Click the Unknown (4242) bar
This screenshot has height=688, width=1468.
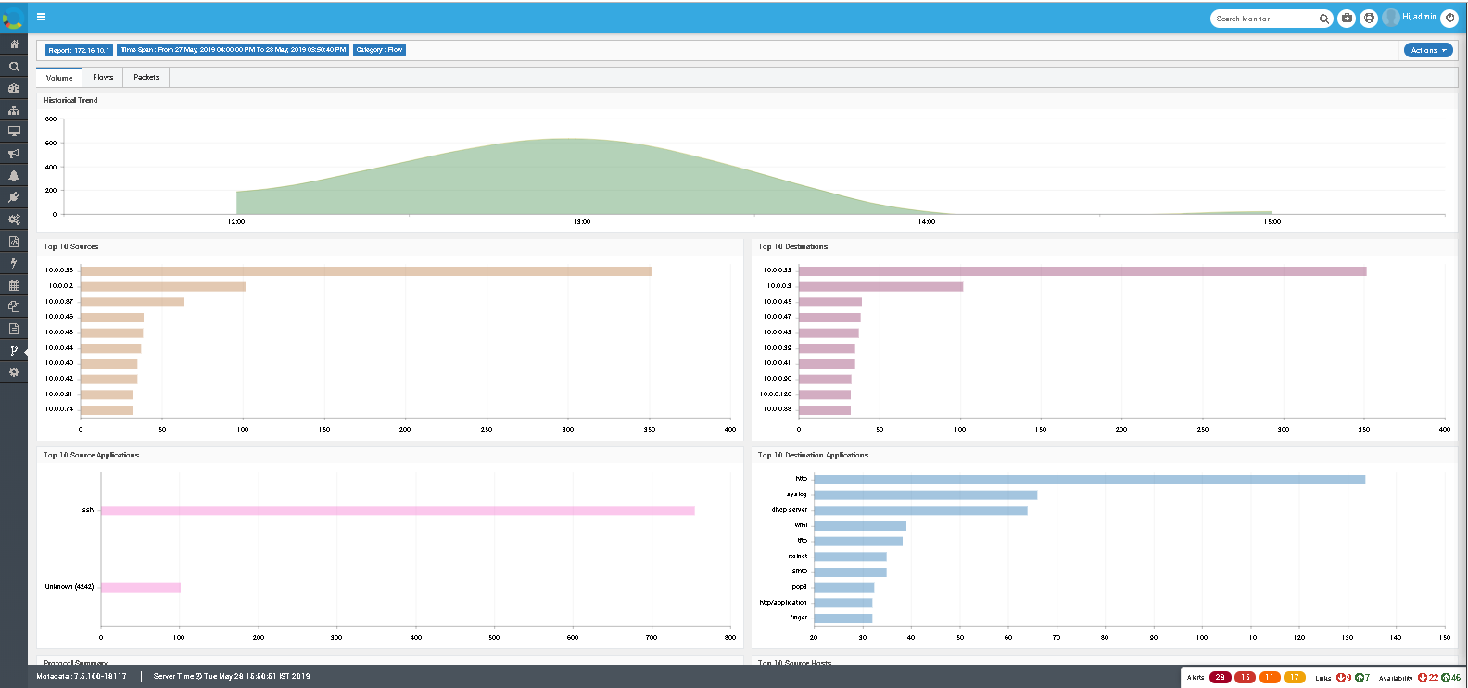(x=141, y=587)
